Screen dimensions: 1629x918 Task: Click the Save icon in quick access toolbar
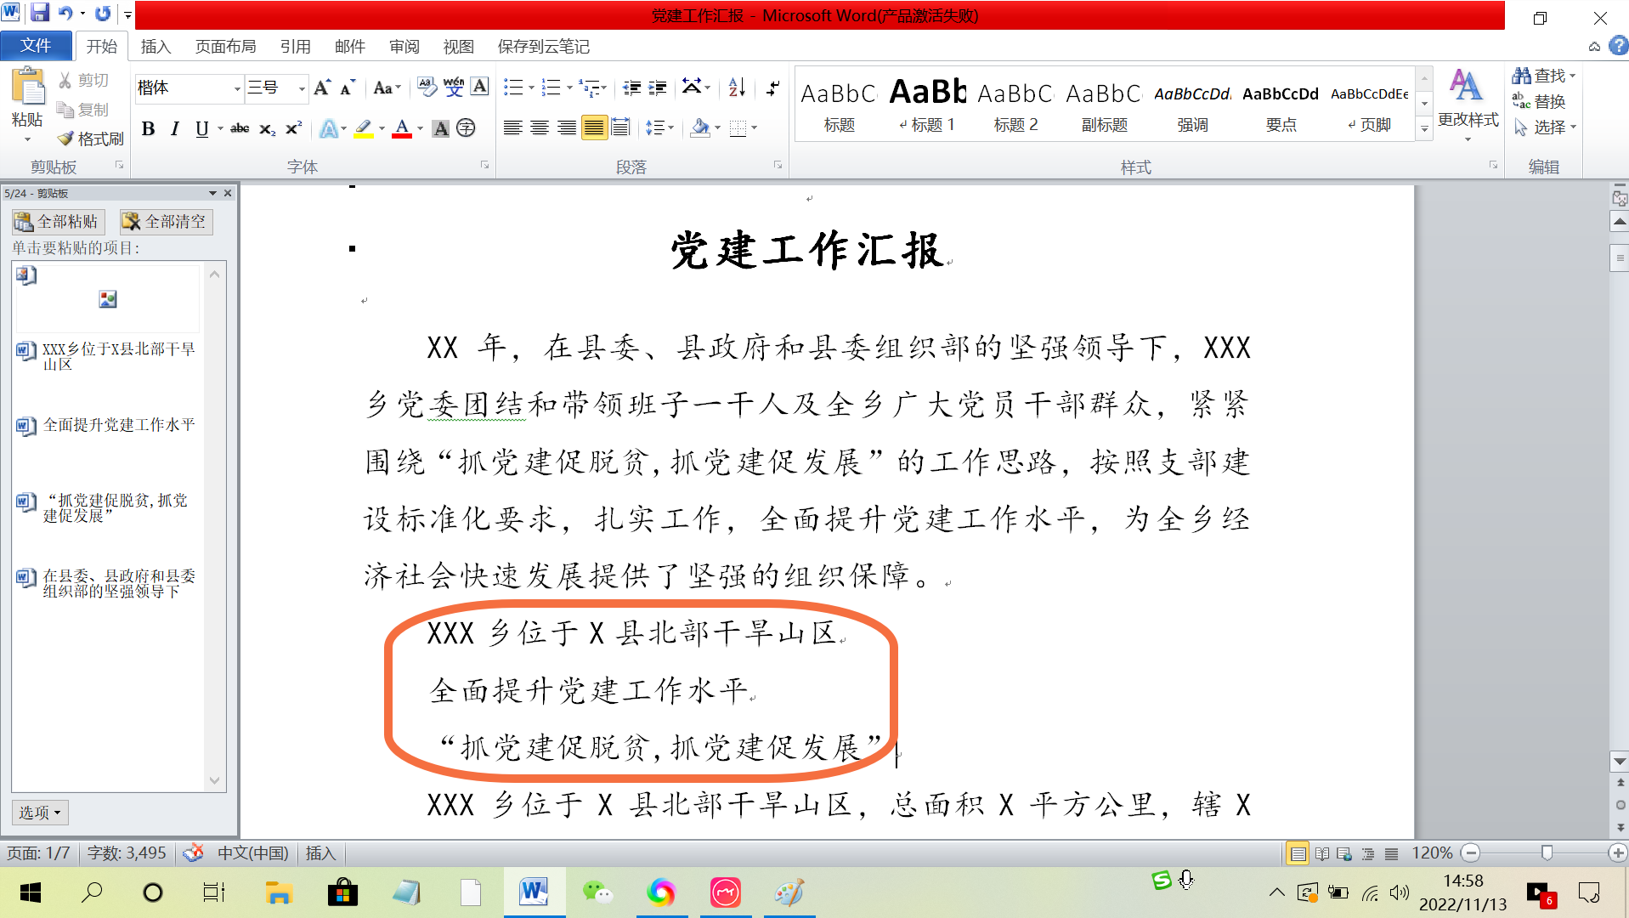click(x=40, y=13)
